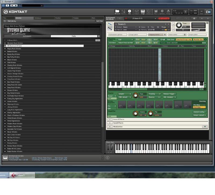215x195 pixels.
Task: Click the Info icon in toolbar
Action: click(x=130, y=12)
